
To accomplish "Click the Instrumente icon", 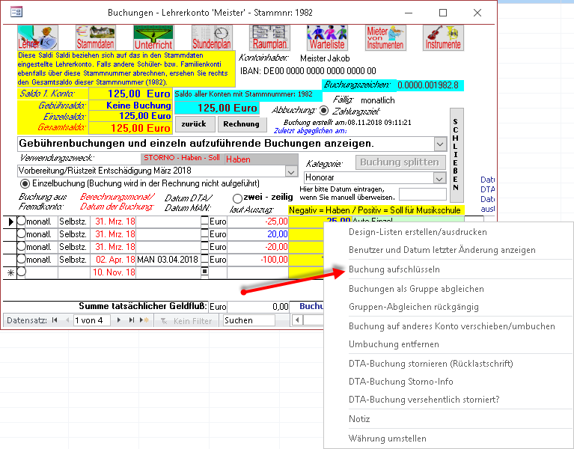I will point(442,37).
